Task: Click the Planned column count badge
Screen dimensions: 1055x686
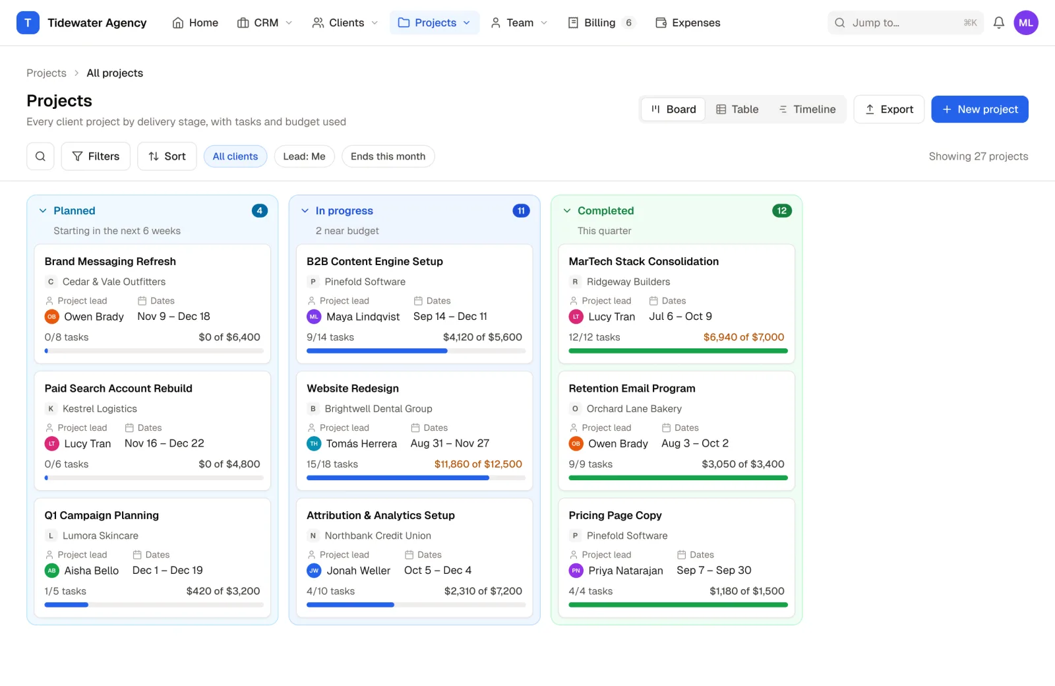Action: (260, 211)
